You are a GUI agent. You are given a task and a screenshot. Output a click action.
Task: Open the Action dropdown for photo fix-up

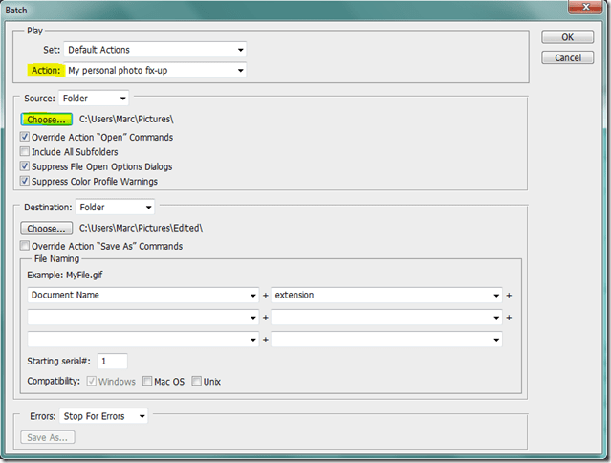tap(156, 70)
